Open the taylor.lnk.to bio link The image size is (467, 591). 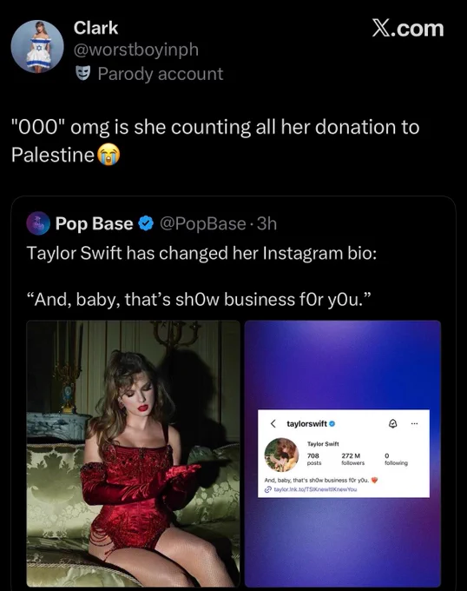pyautogui.click(x=315, y=489)
